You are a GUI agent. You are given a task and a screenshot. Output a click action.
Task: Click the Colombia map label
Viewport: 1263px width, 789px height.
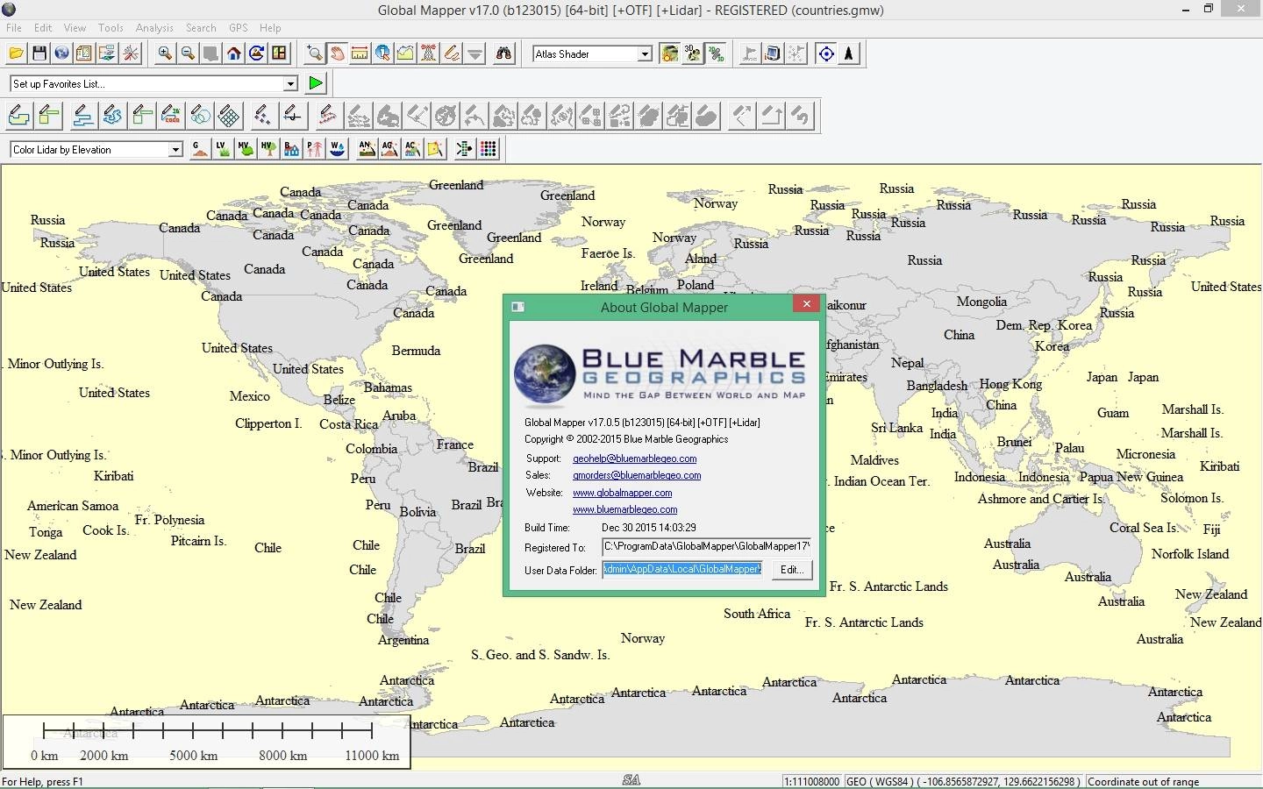[371, 449]
